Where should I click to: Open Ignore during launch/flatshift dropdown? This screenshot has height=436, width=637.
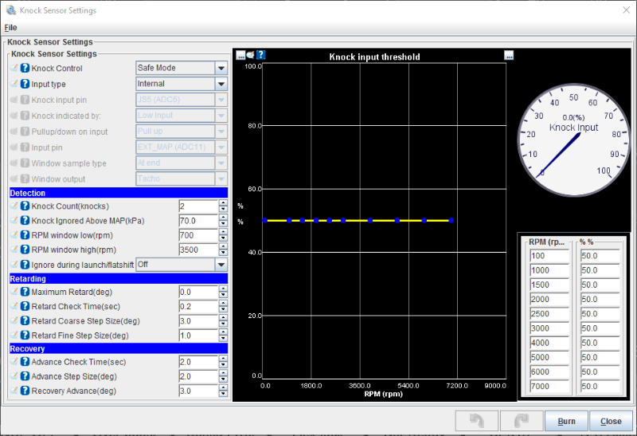[x=221, y=264]
